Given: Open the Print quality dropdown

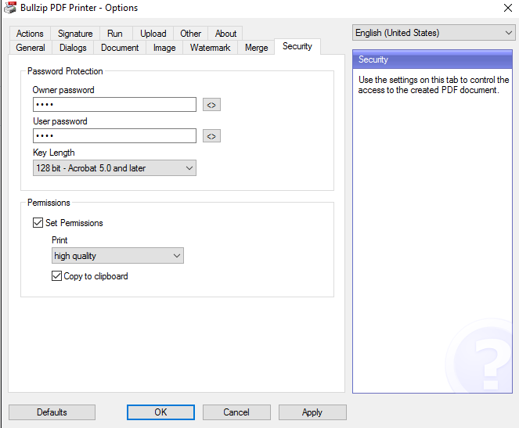Looking at the screenshot, I should [117, 256].
